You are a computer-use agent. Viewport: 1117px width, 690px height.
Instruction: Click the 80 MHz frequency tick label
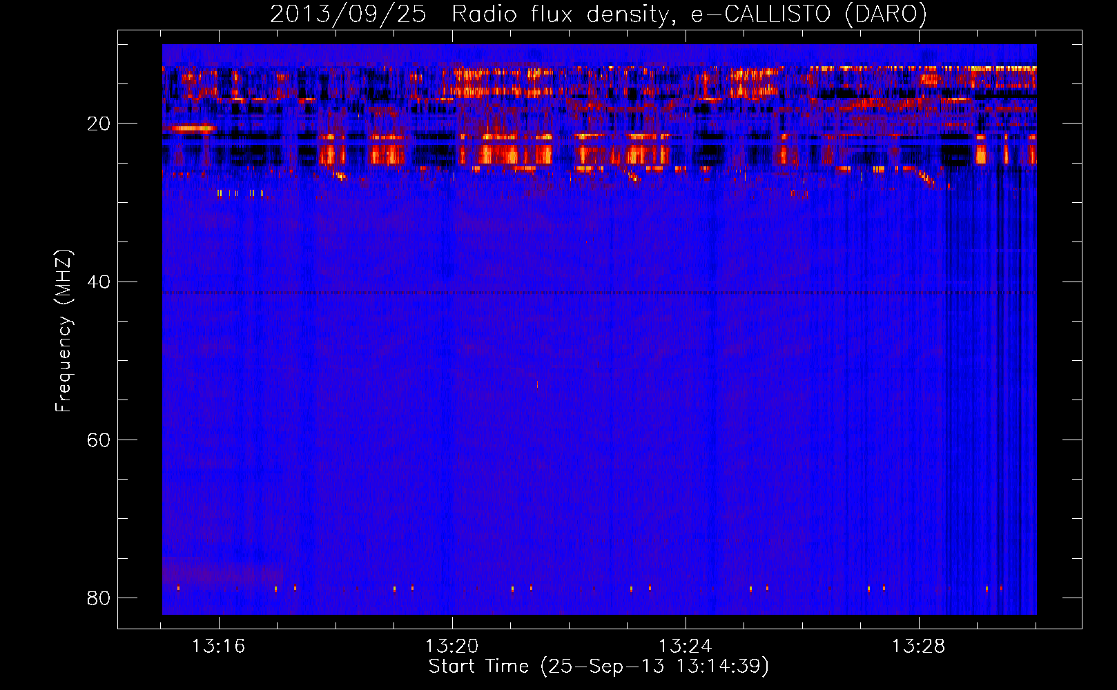99,598
